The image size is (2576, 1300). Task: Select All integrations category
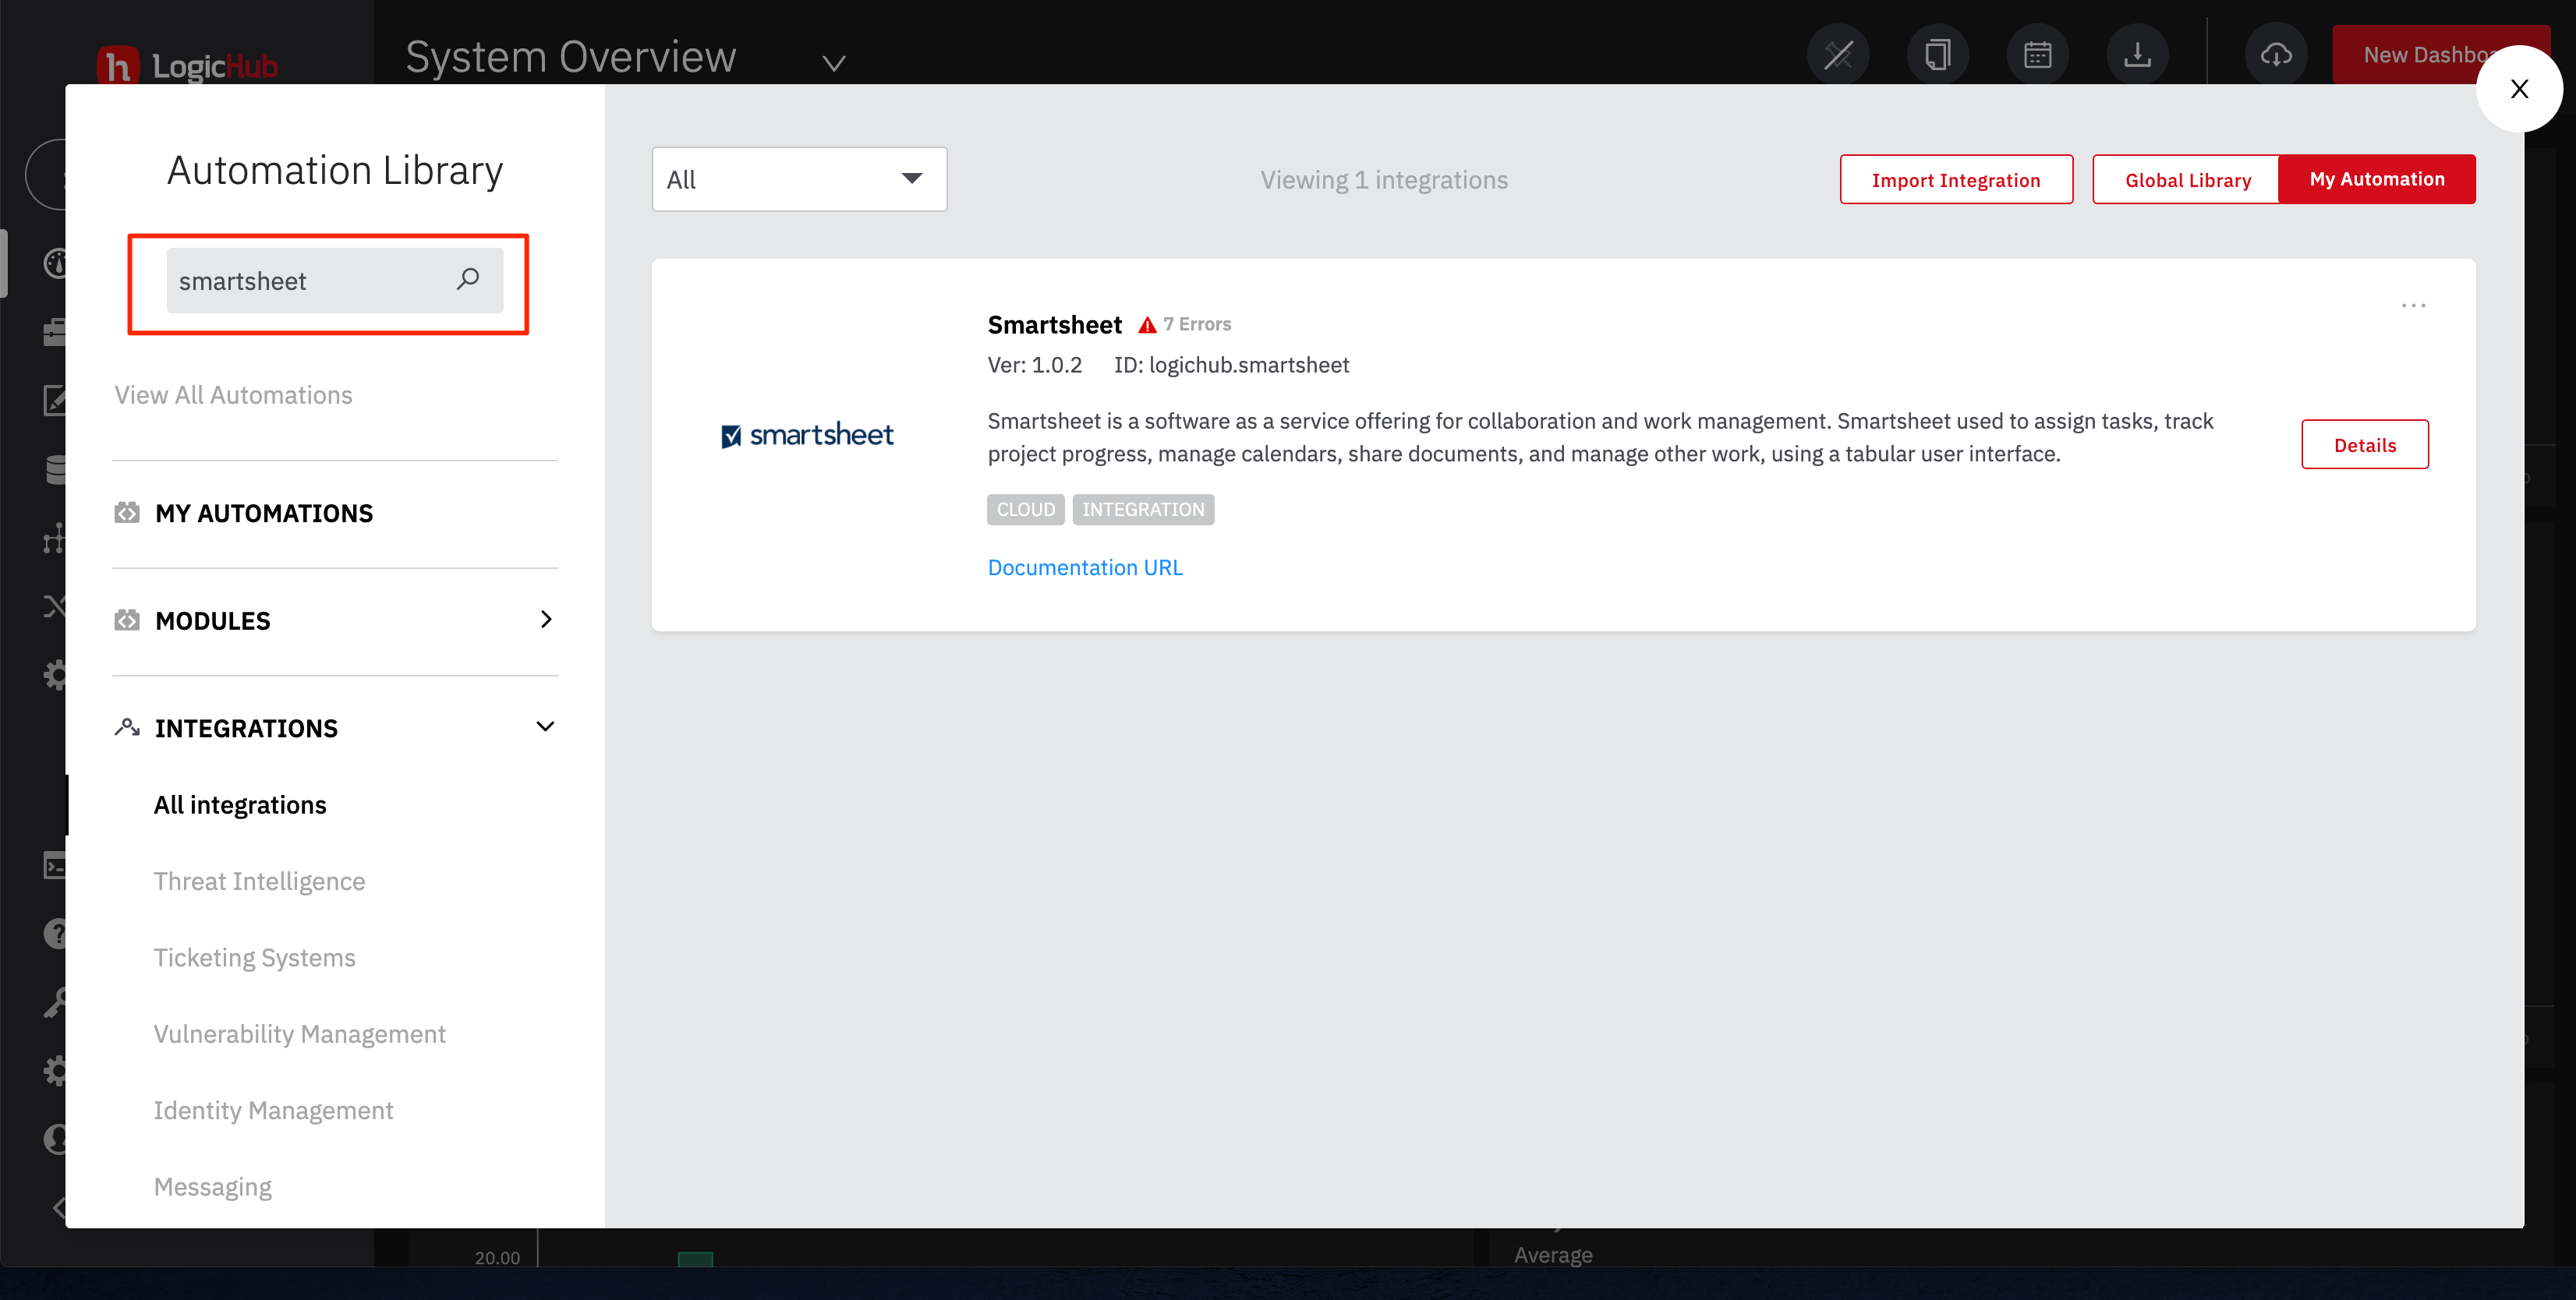[x=240, y=804]
